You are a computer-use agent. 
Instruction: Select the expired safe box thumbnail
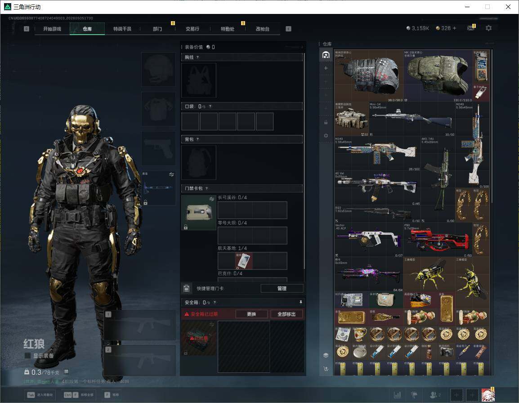coord(199,338)
